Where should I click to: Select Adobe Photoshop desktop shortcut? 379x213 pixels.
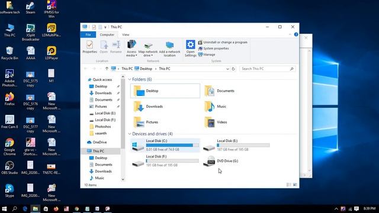pos(9,78)
